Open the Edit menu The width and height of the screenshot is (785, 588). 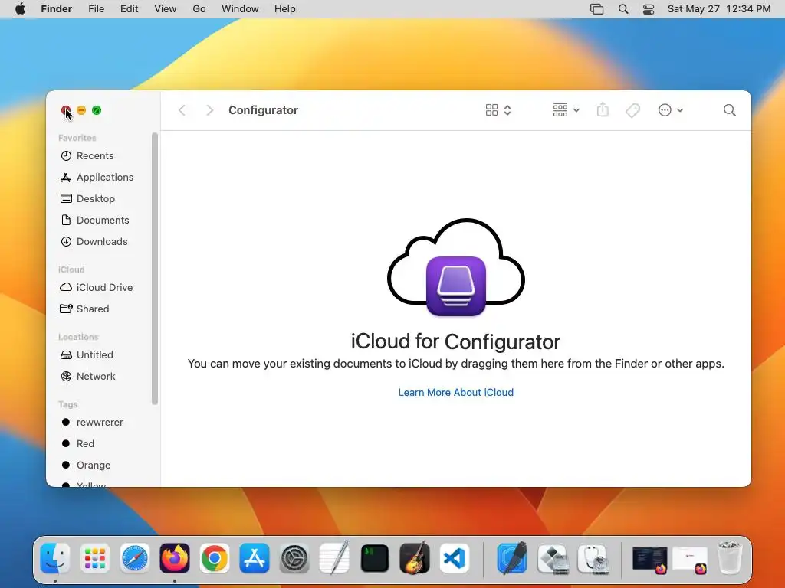coord(129,9)
